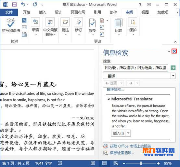Viewport: 180px width, 167px height.
Task: Open 信息检索选项... link
Action: click(x=122, y=153)
